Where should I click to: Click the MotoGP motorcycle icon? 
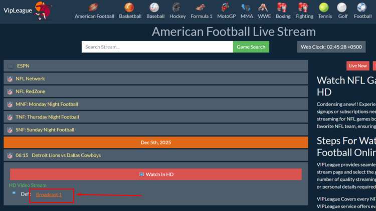tap(225, 7)
